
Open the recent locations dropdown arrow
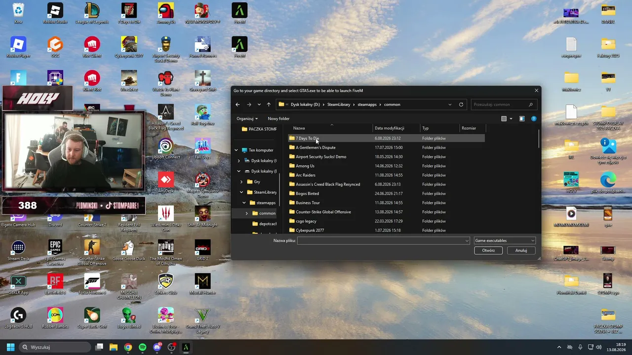coord(259,105)
